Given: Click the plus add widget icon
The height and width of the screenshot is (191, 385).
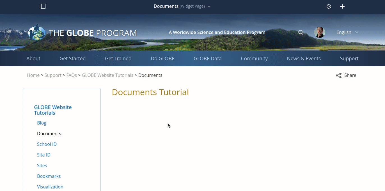Looking at the screenshot, I should point(342,6).
